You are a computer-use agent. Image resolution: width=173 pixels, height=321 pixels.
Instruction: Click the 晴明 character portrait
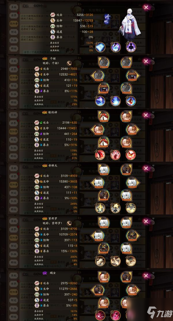(131, 23)
